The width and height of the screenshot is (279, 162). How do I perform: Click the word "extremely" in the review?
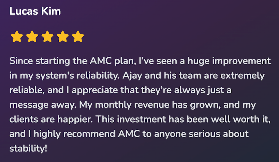pos(243,76)
